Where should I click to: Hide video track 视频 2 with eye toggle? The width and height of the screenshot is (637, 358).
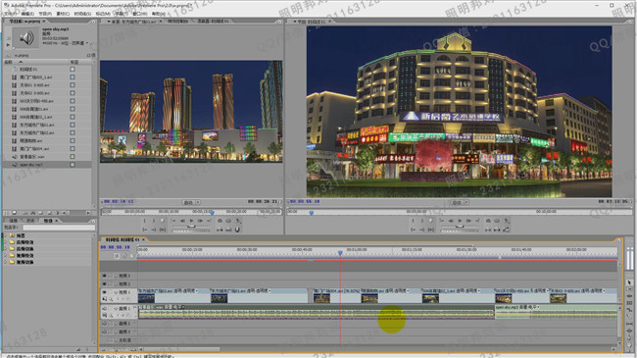point(105,284)
